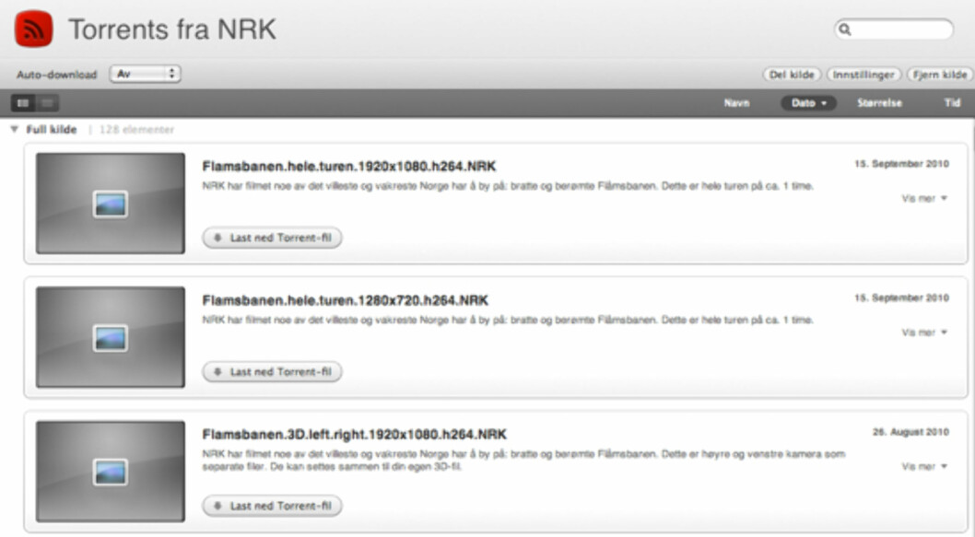Select title Flamsbanen.hele.turen.1920x1080.h264.NRK
The image size is (975, 537).
[349, 167]
